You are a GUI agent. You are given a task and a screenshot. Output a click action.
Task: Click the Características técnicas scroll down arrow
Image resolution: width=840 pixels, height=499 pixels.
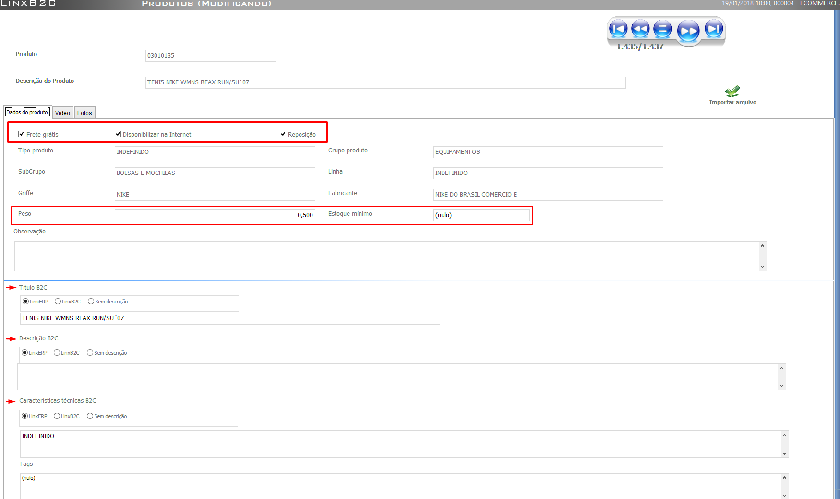784,453
